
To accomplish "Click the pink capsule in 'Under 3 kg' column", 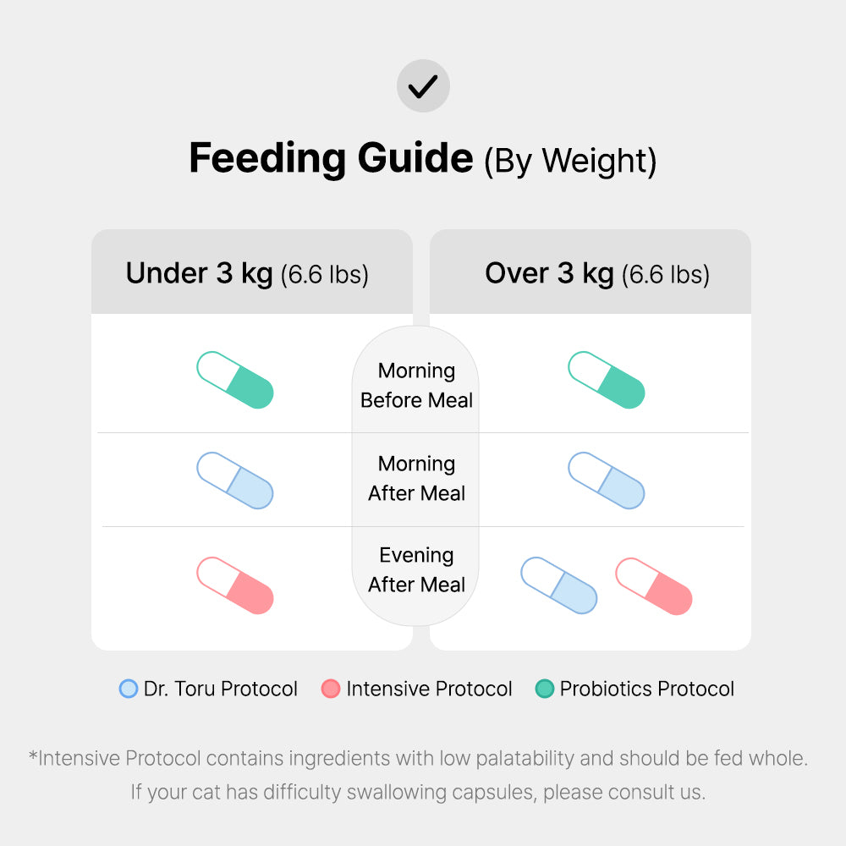I will pos(235,585).
